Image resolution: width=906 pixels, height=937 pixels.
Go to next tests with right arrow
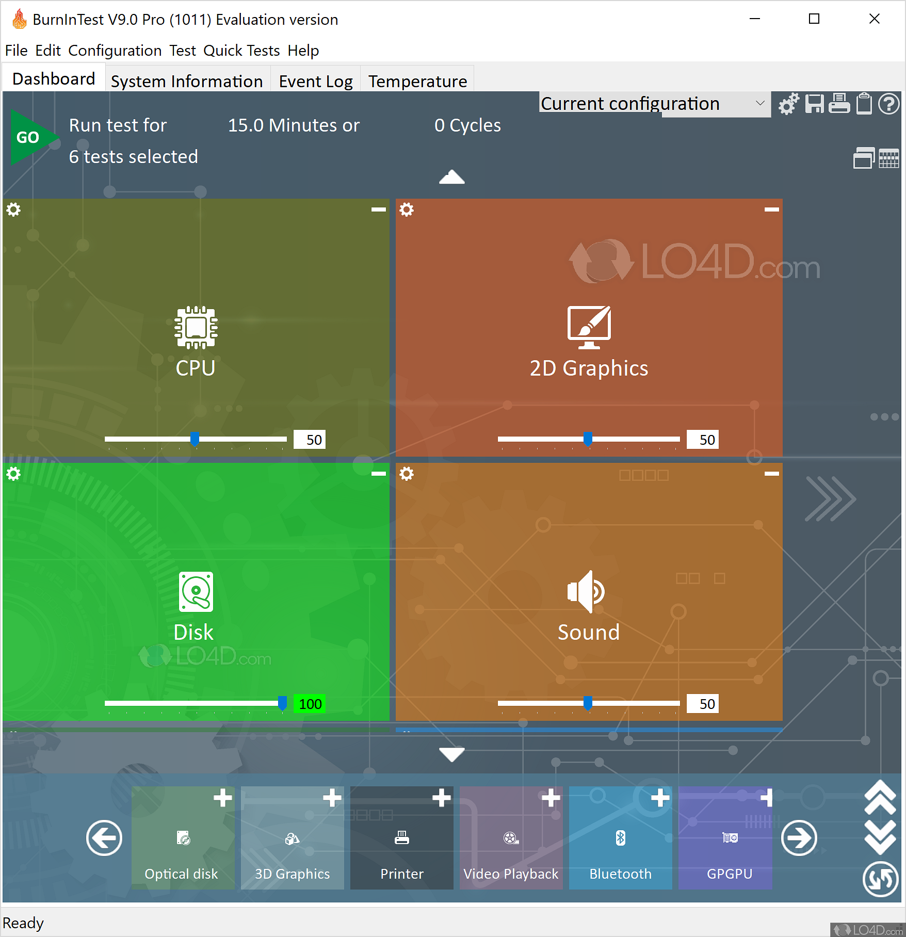click(799, 838)
